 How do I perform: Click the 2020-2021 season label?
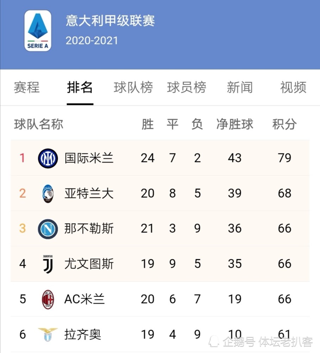(x=92, y=41)
